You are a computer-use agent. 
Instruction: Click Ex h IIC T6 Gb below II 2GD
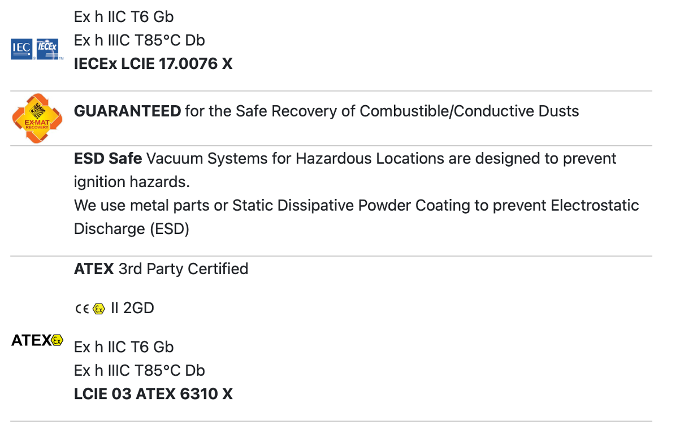point(124,347)
